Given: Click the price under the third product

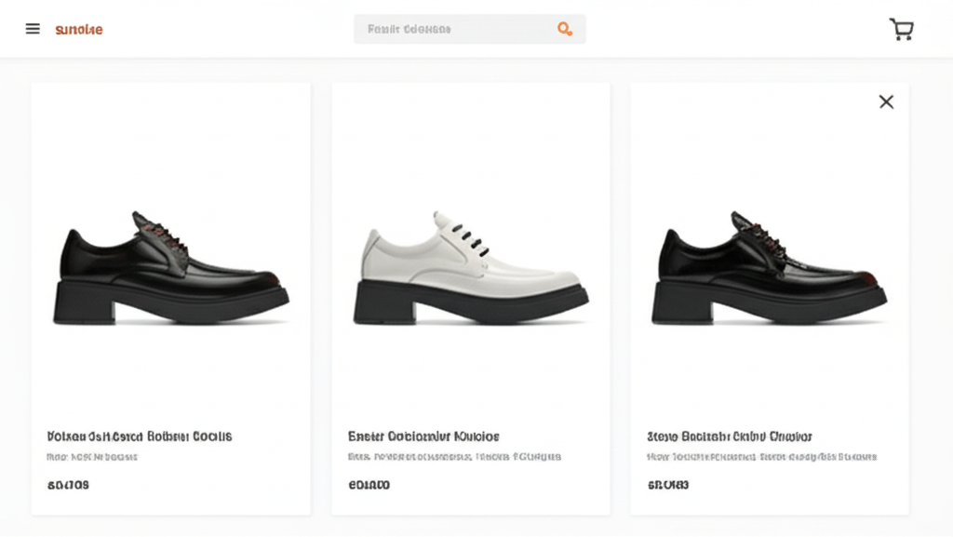Looking at the screenshot, I should [x=665, y=485].
